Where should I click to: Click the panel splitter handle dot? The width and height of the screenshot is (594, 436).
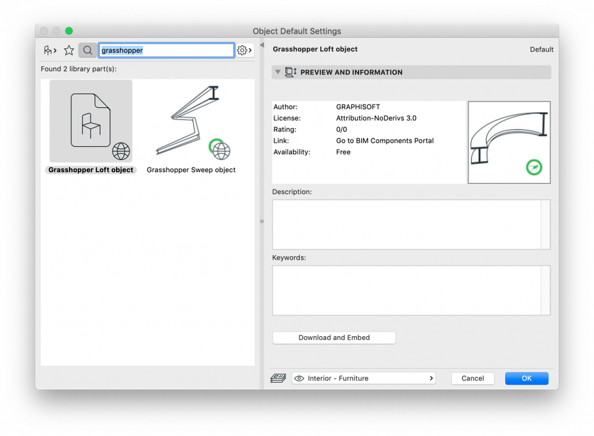tap(262, 221)
